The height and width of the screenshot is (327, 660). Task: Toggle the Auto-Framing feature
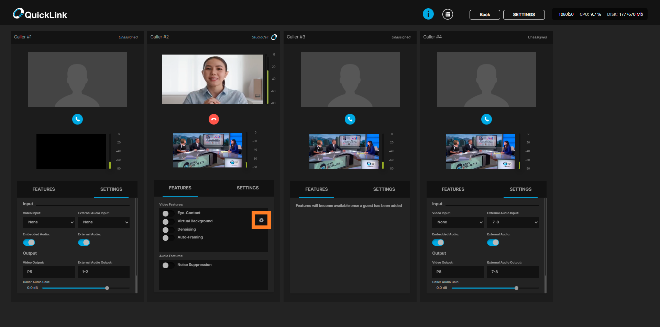tap(167, 238)
